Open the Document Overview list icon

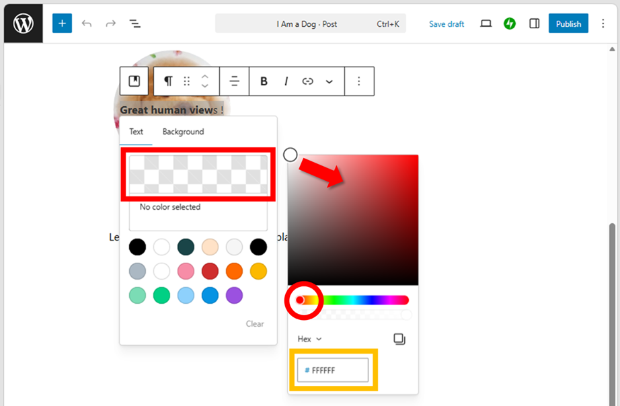tap(135, 24)
